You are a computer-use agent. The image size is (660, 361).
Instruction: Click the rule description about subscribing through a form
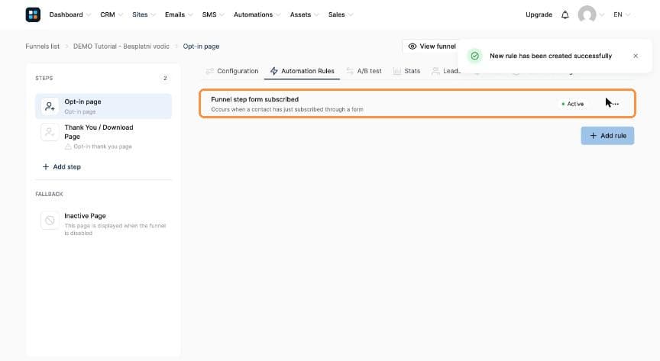click(x=287, y=109)
